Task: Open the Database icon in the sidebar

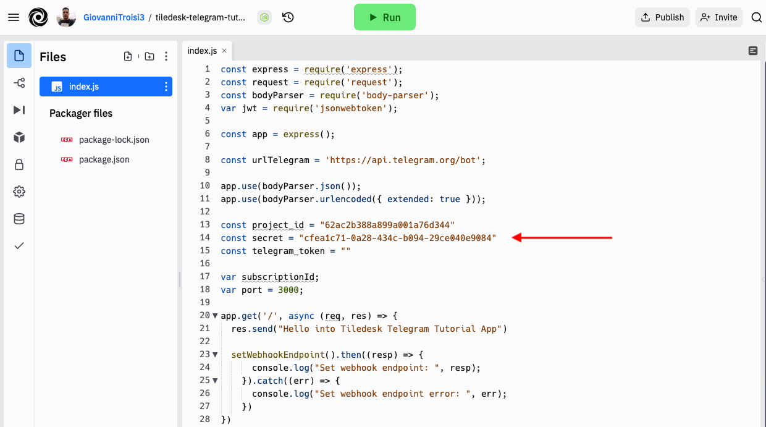Action: pyautogui.click(x=19, y=219)
